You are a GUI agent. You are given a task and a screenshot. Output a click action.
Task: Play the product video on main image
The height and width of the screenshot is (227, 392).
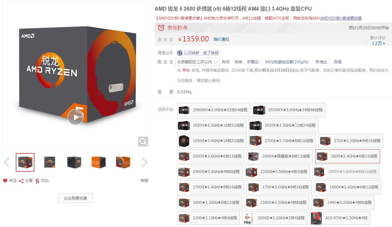pos(76,117)
